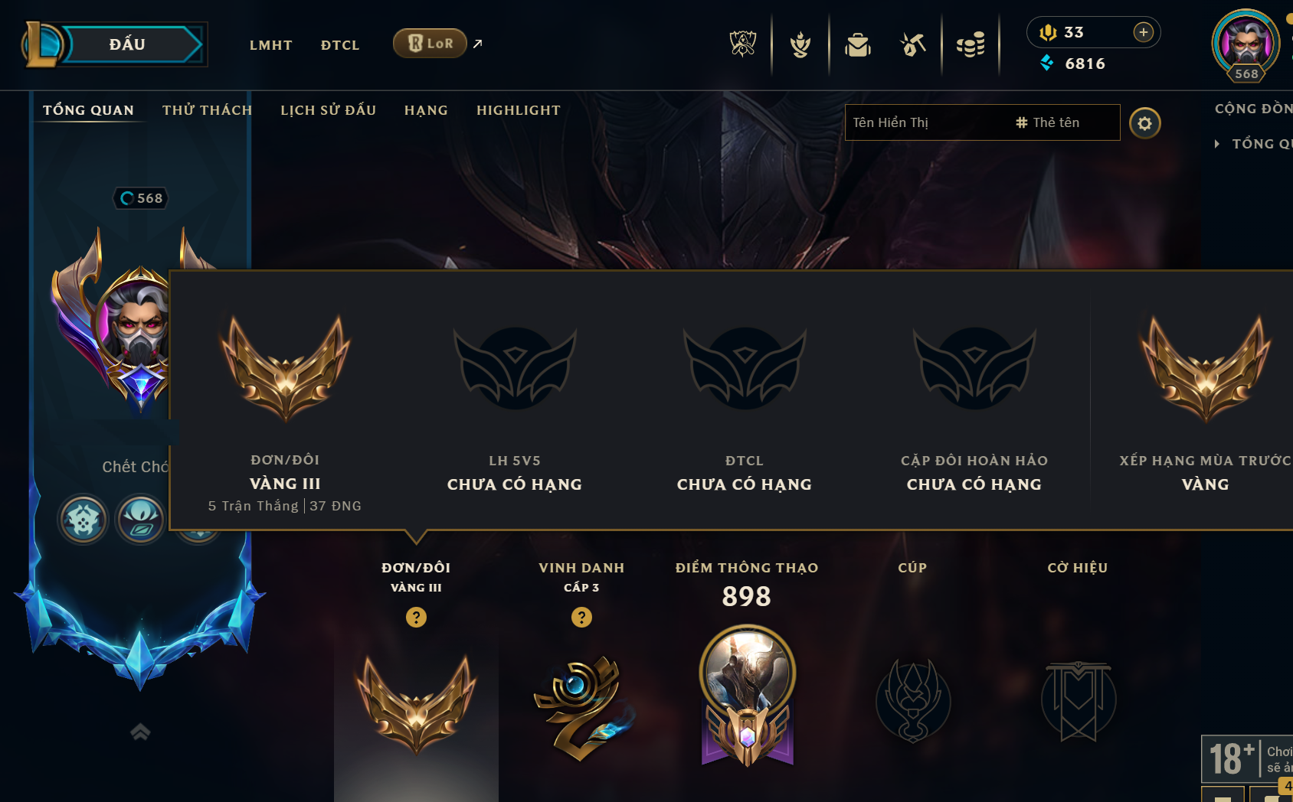This screenshot has width=1293, height=802.
Task: Click the profile avatar in the top-right corner
Action: [x=1246, y=44]
